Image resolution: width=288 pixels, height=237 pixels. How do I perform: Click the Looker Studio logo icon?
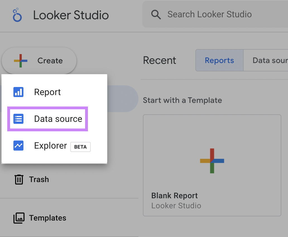coord(17,15)
